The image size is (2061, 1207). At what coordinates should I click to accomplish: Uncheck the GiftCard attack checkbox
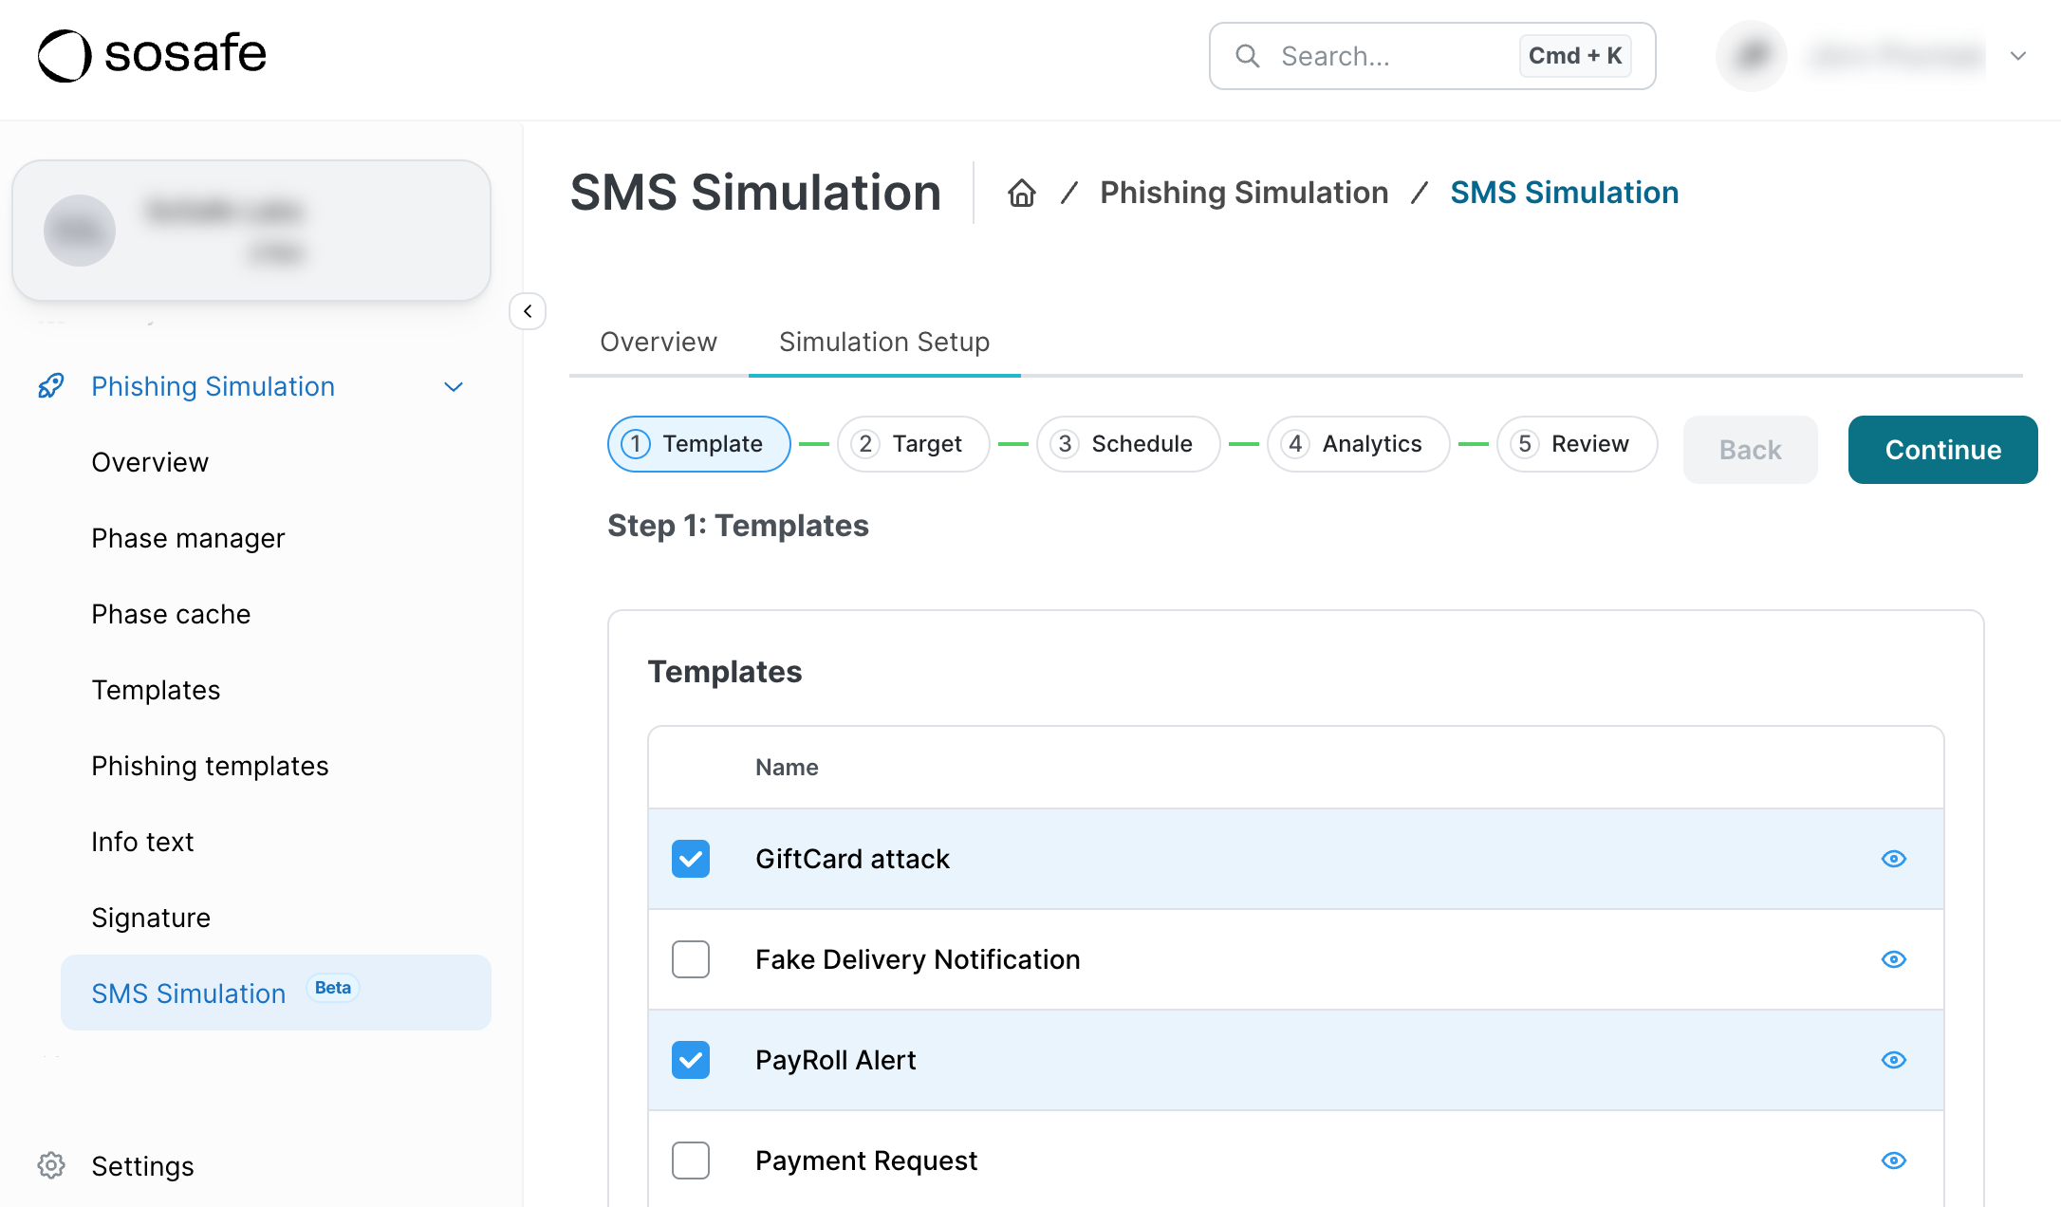691,859
